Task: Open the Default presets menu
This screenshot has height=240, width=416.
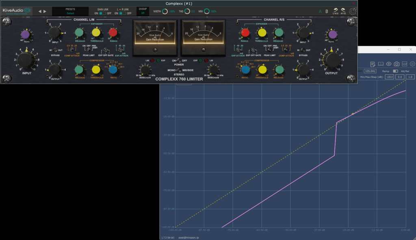Action: pyautogui.click(x=70, y=11)
